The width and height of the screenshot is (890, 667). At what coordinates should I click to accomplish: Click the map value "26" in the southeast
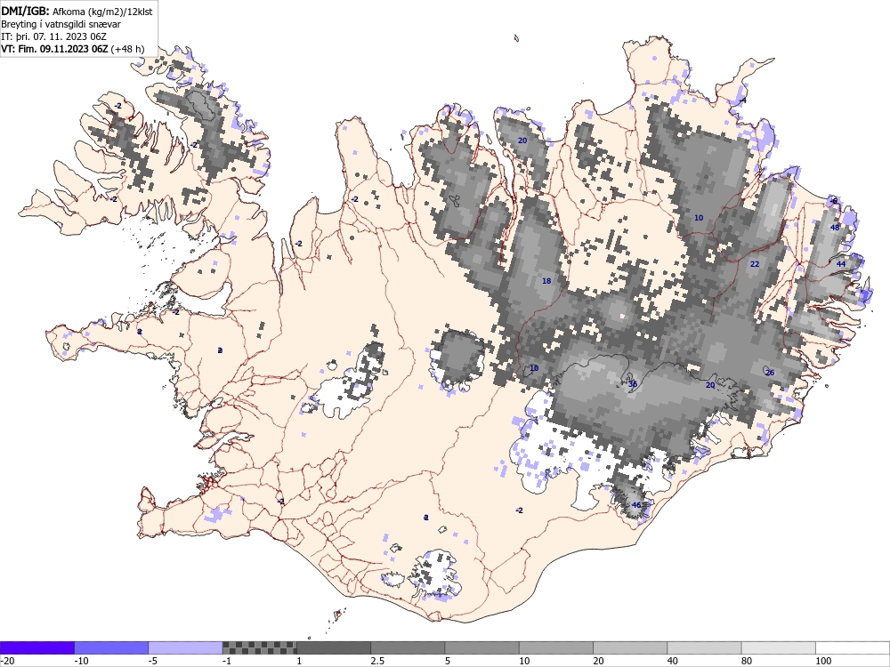pyautogui.click(x=770, y=373)
